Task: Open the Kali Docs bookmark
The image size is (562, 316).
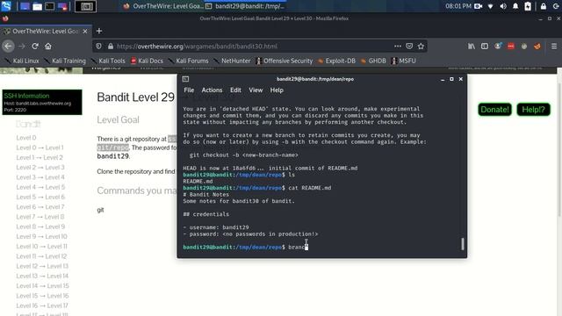Action: [147, 61]
